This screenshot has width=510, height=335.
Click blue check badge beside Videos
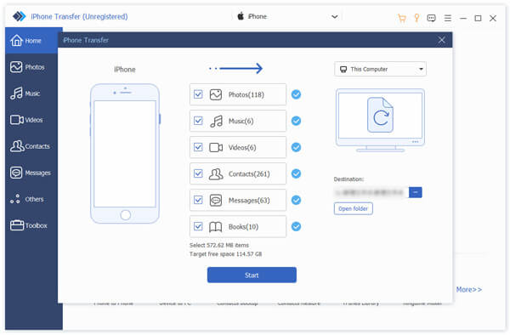pyautogui.click(x=296, y=147)
